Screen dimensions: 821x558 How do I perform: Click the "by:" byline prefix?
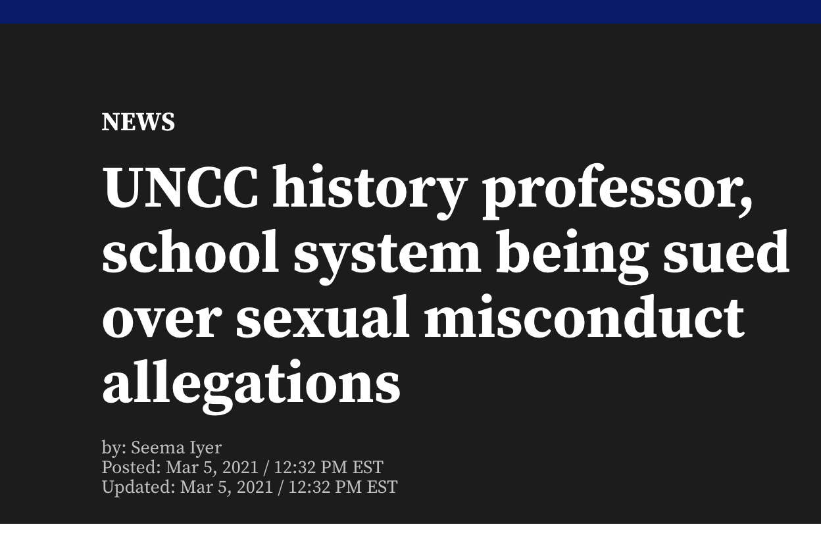114,448
